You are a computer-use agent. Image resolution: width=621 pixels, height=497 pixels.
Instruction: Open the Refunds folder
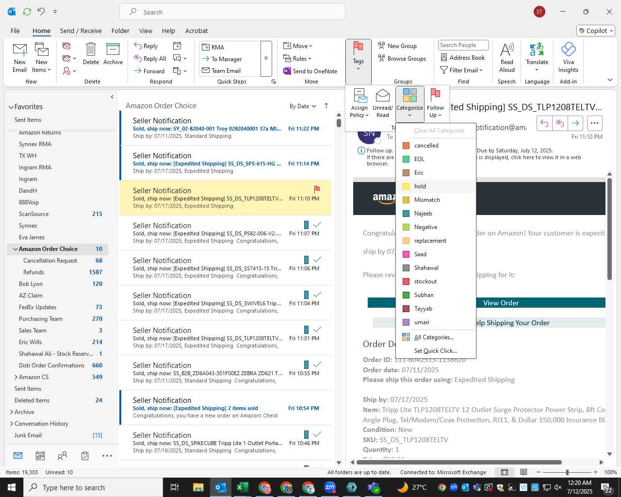[x=33, y=272]
